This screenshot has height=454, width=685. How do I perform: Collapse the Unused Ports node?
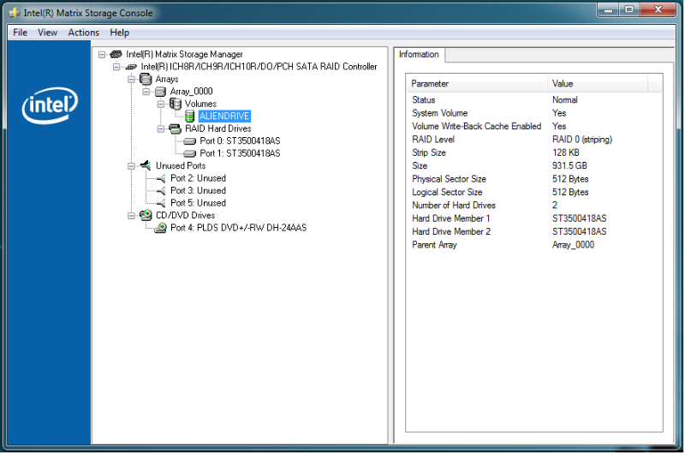coord(131,166)
